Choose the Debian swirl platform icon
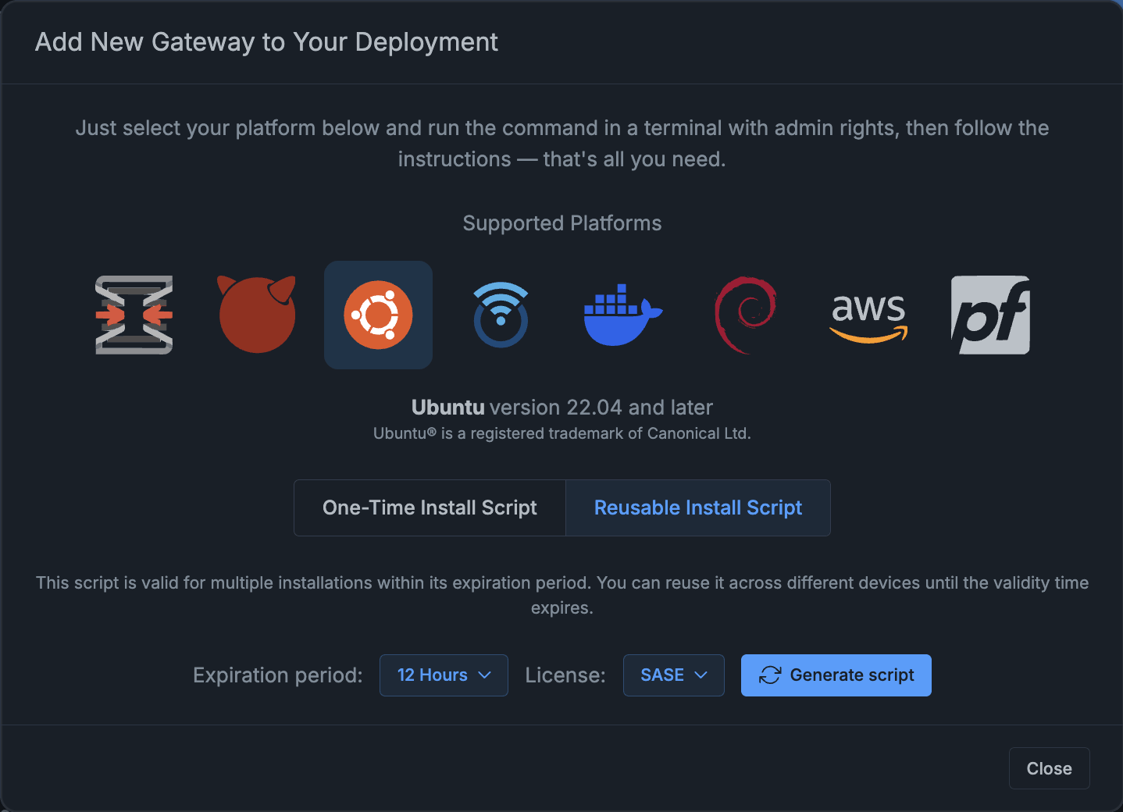Screen dimensions: 1123x812 pos(745,315)
